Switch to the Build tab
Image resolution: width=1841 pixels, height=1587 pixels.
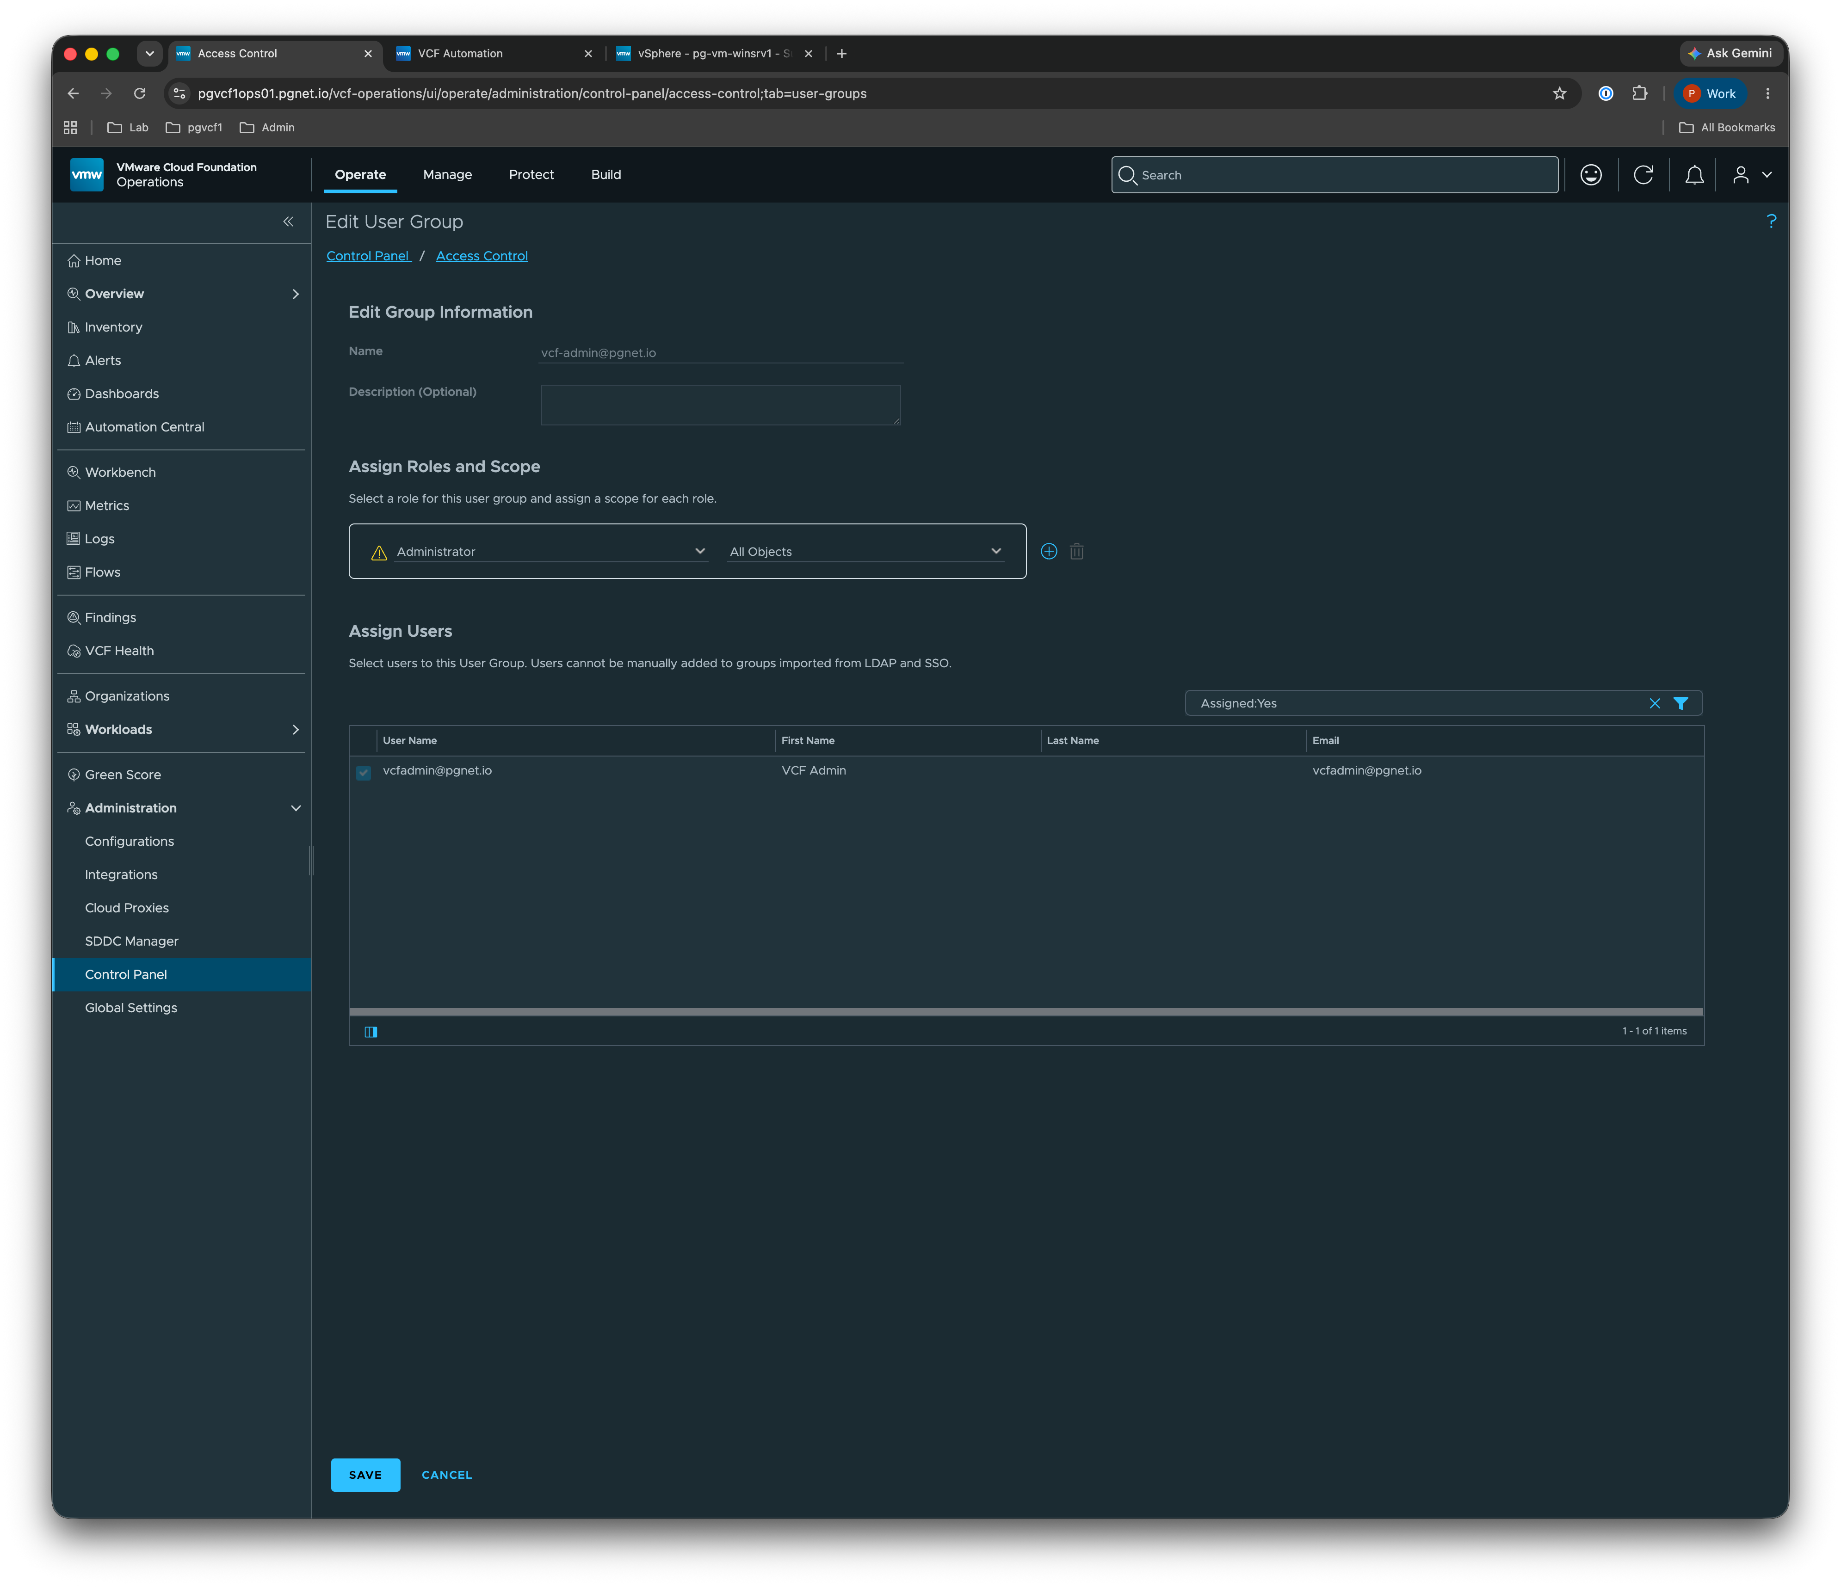[606, 175]
